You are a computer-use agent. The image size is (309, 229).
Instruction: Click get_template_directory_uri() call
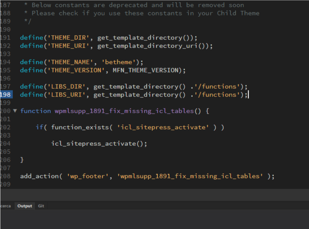[x=153, y=46]
